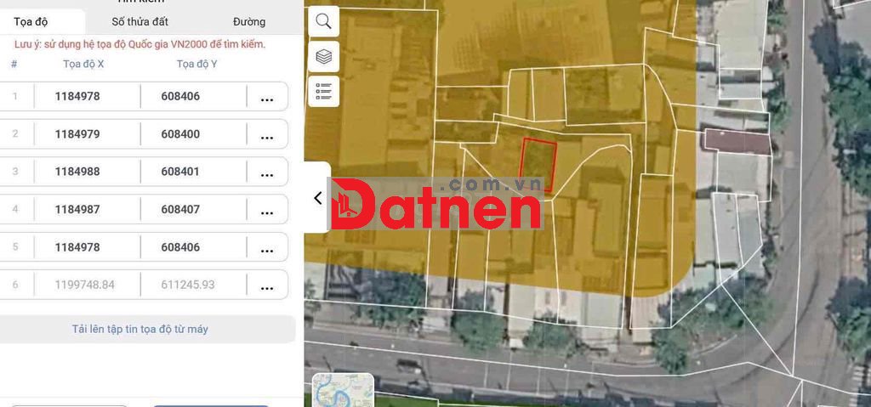Switch to the Đường tab
The image size is (871, 407).
pyautogui.click(x=248, y=21)
